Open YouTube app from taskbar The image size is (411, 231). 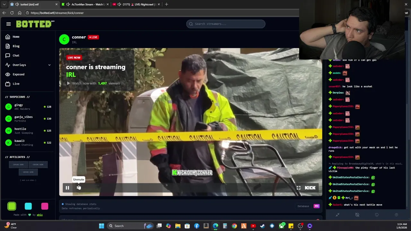point(253,226)
